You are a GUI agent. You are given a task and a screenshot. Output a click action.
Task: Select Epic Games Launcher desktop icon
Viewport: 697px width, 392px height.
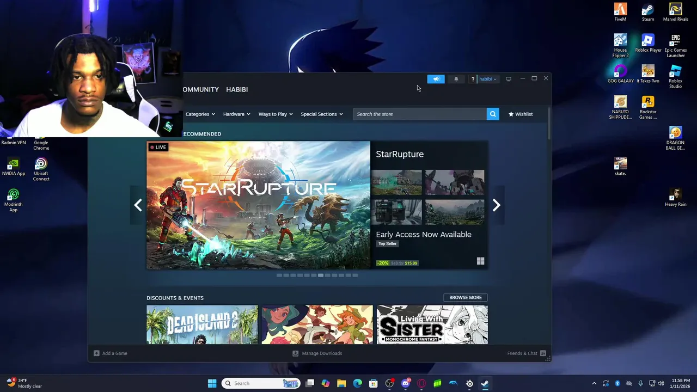tap(676, 46)
